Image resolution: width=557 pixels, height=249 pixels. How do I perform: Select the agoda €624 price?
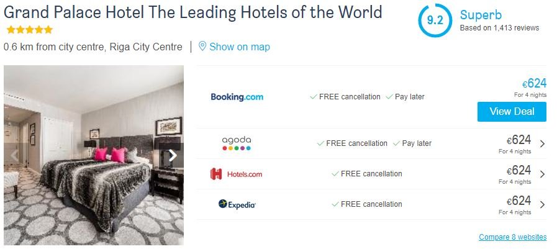519,140
